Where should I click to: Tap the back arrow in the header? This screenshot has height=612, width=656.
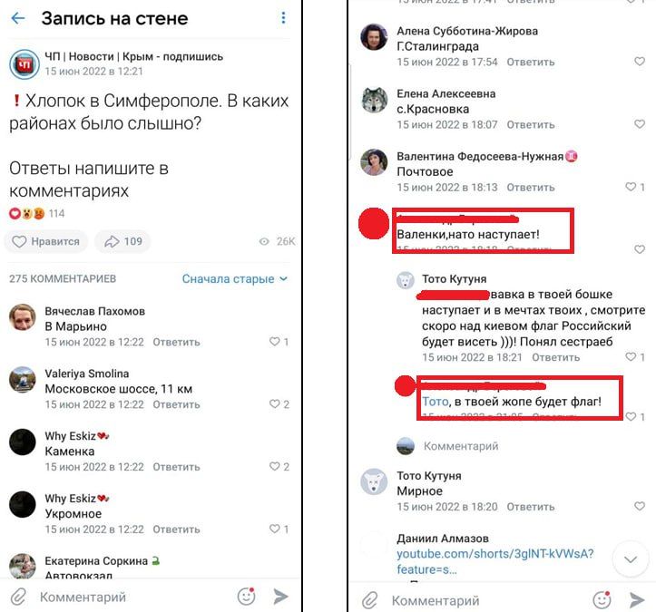[18, 18]
